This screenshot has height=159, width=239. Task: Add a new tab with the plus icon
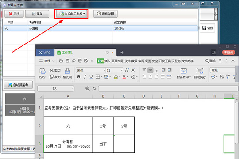pyautogui.click(x=122, y=53)
